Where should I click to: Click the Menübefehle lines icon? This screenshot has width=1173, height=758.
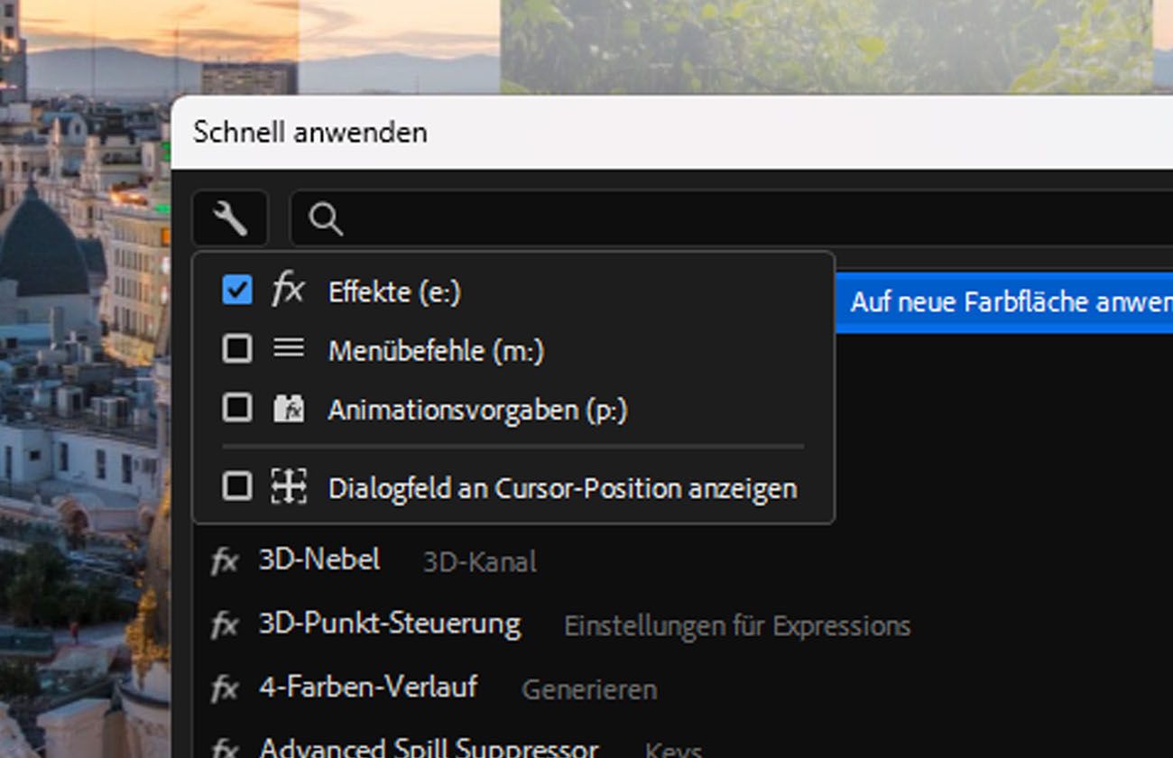point(288,348)
